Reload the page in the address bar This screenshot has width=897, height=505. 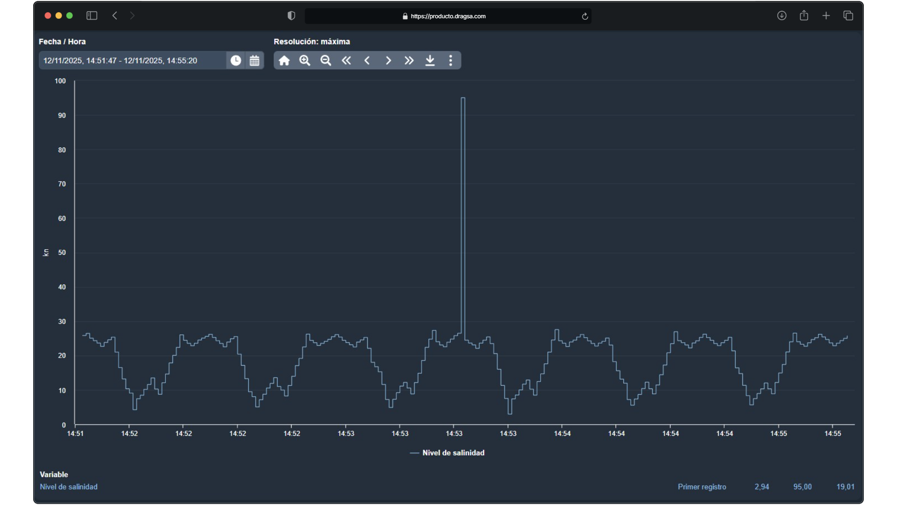pyautogui.click(x=585, y=16)
